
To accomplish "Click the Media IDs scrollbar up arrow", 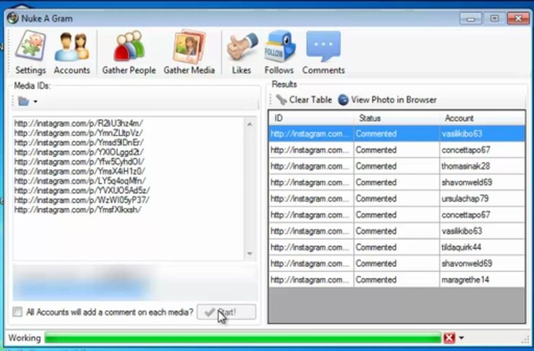I will tap(249, 124).
